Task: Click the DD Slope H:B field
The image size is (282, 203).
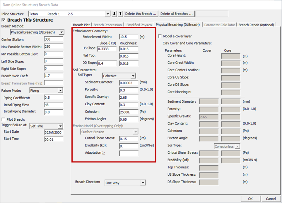Action: (107, 63)
